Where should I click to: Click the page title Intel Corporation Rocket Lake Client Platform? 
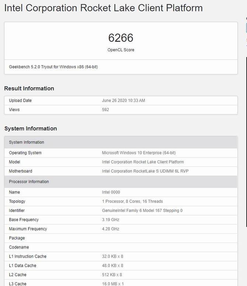(x=104, y=8)
